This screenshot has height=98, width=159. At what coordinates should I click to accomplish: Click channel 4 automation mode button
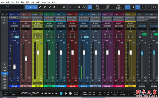coord(49,83)
